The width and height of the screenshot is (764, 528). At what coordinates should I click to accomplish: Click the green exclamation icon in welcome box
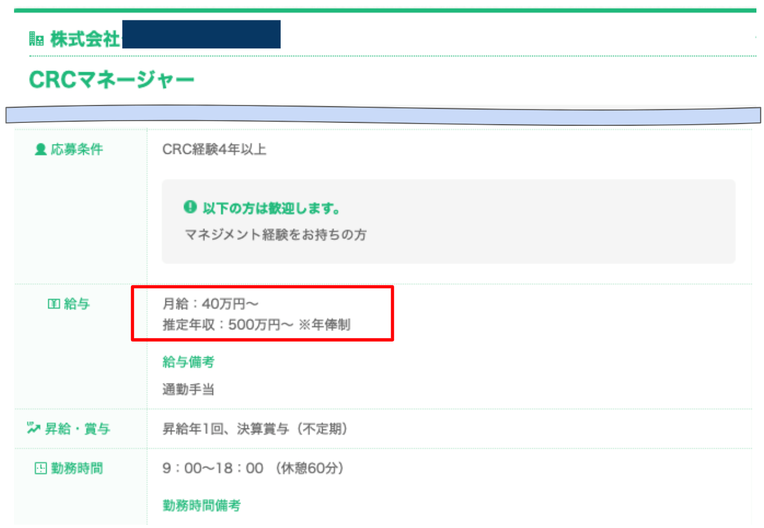(189, 207)
